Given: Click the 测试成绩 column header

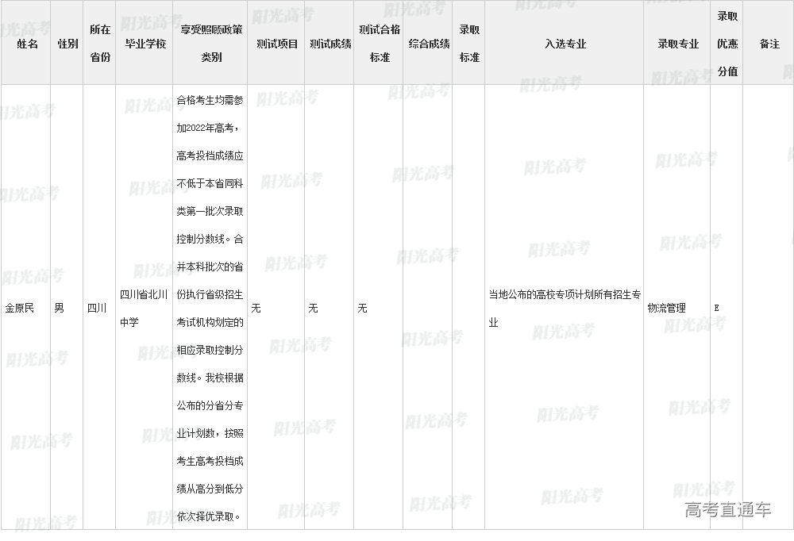Looking at the screenshot, I should [x=330, y=44].
